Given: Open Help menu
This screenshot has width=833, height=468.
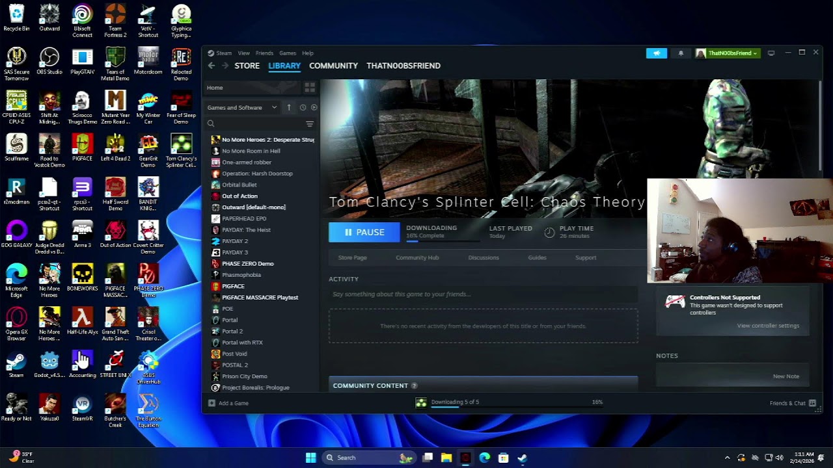Looking at the screenshot, I should pyautogui.click(x=308, y=53).
